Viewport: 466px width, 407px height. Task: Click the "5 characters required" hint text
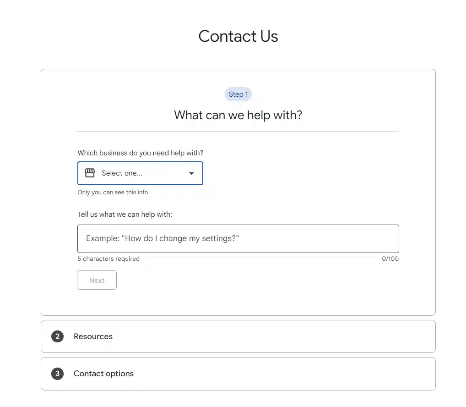coord(108,259)
